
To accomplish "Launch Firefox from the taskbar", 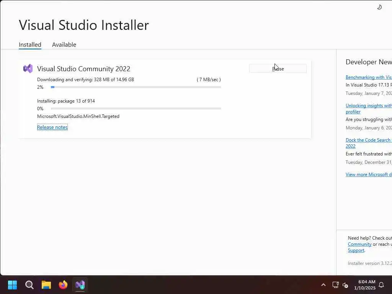I will coord(63,285).
